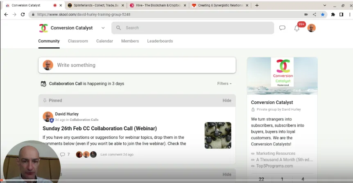The image size is (353, 183).
Task: Click the lock icon in the address bar
Action: click(x=33, y=14)
